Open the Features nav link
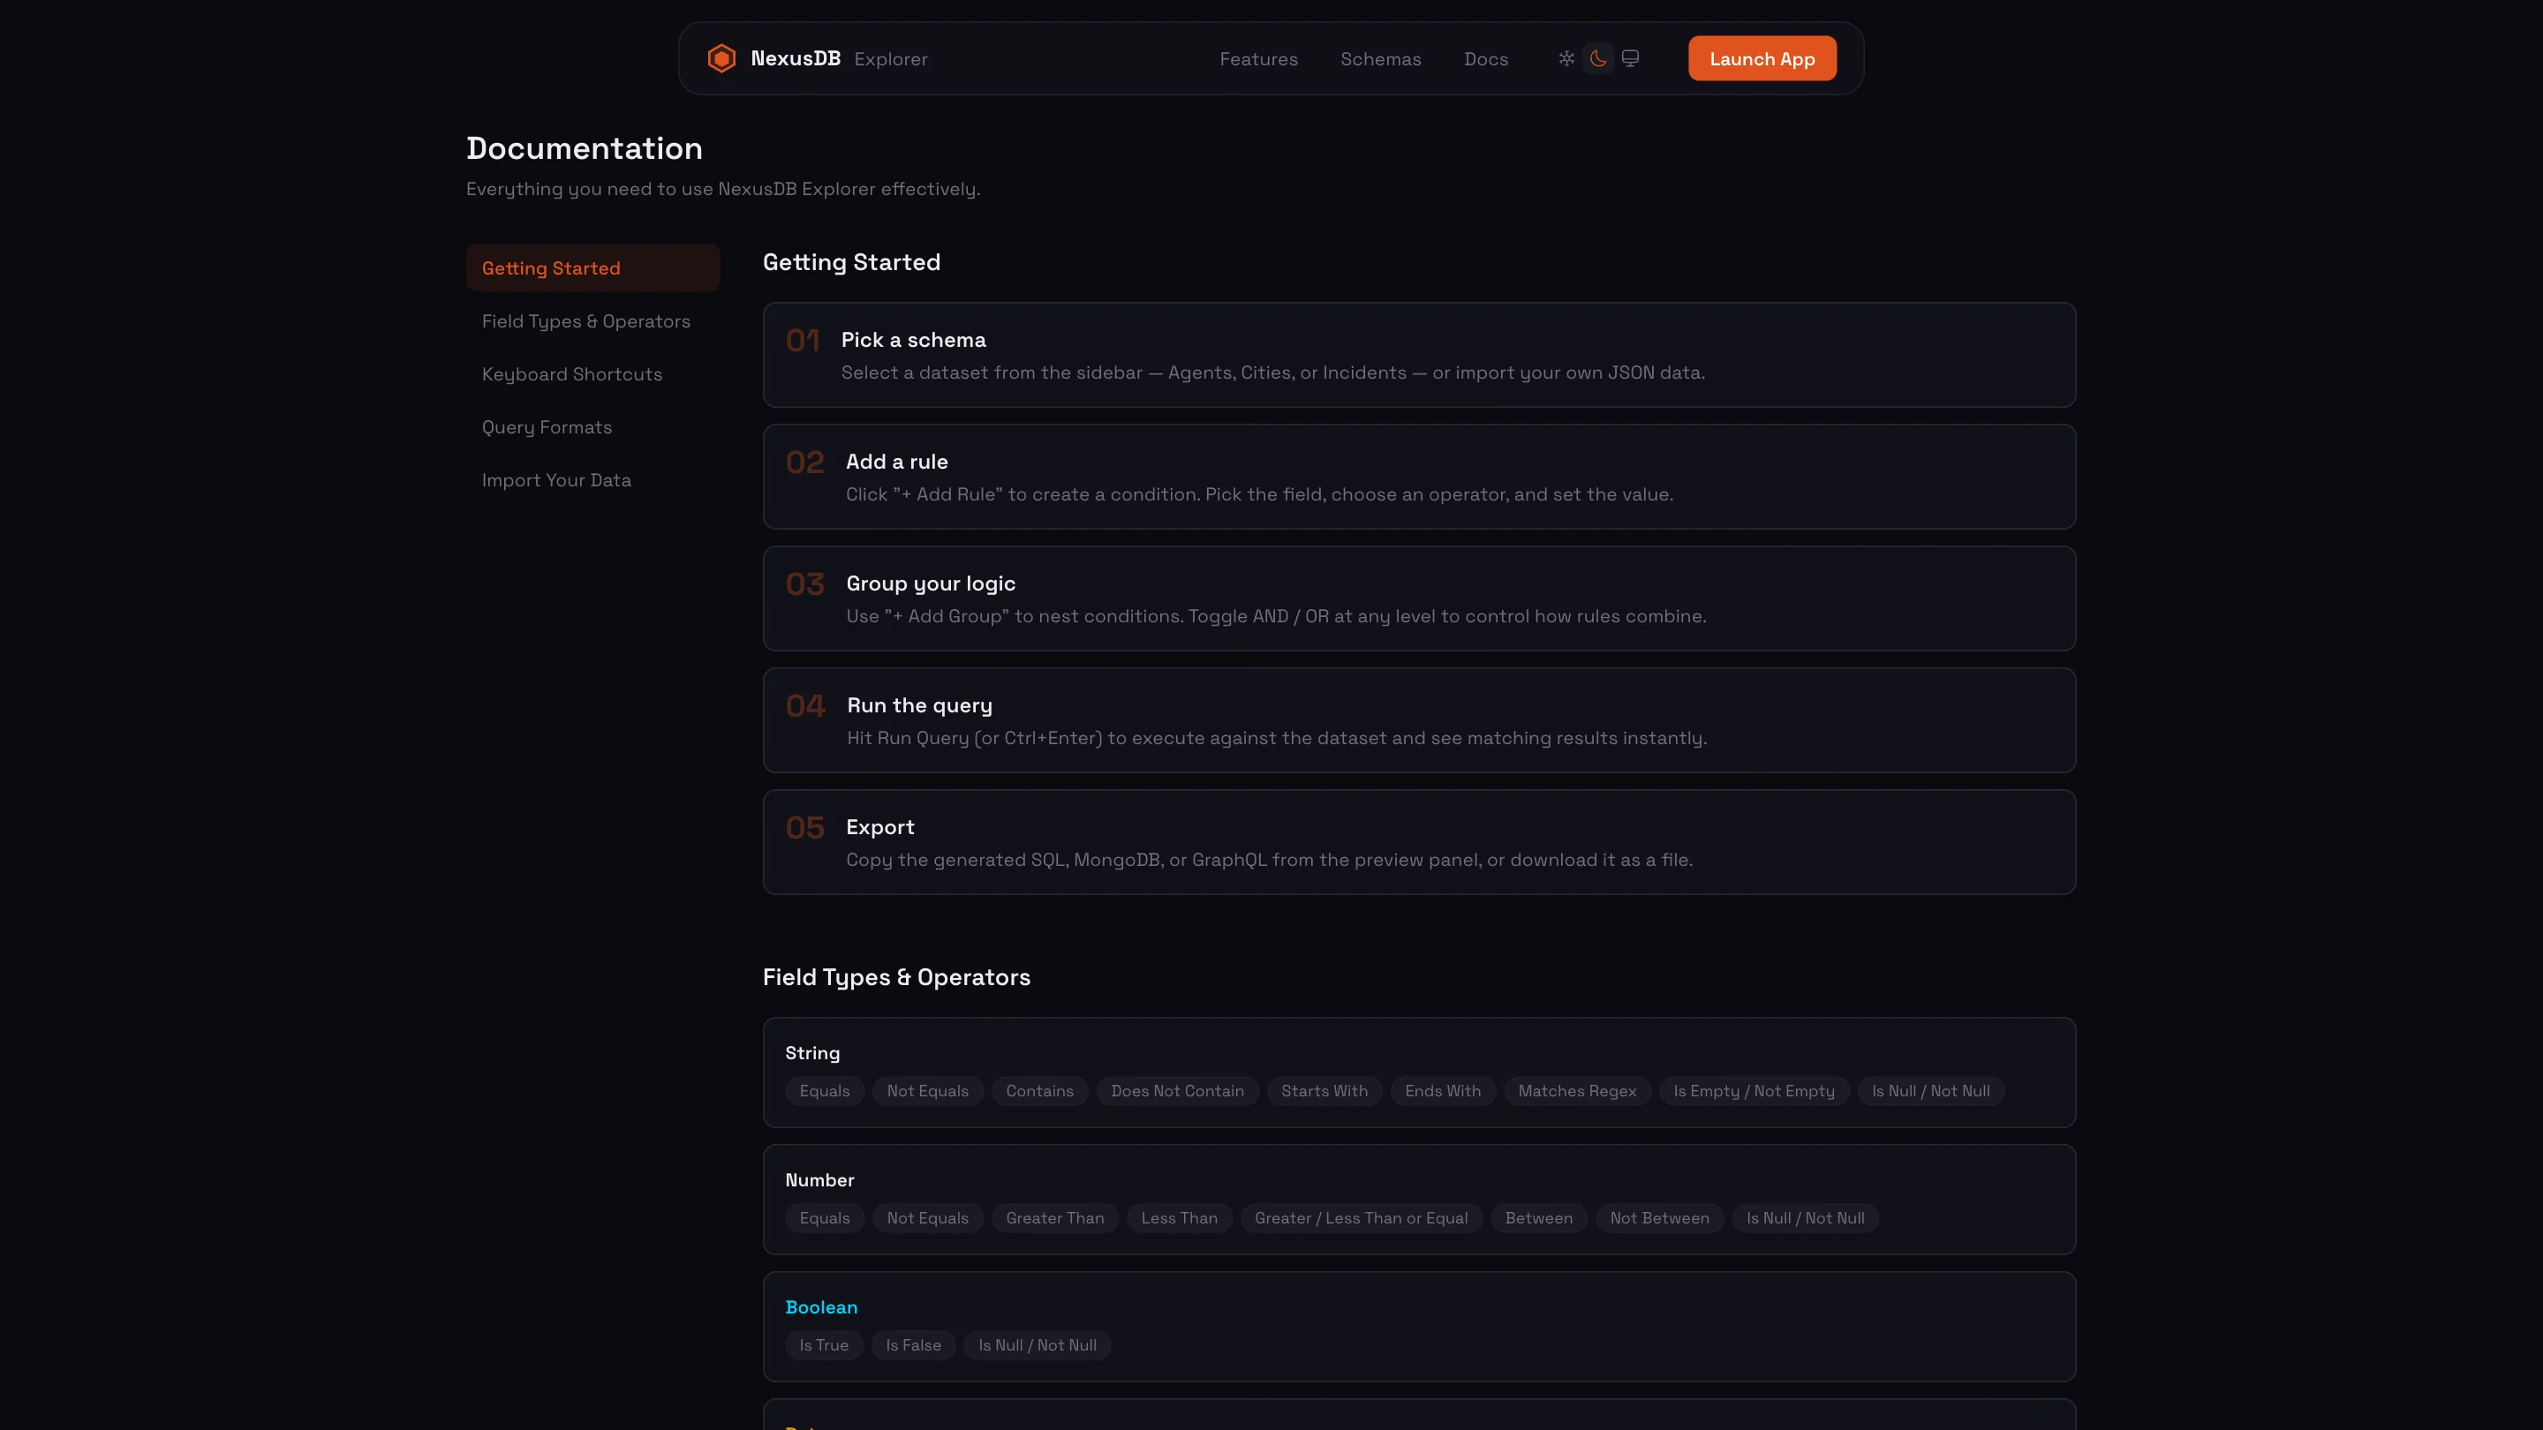 tap(1258, 59)
